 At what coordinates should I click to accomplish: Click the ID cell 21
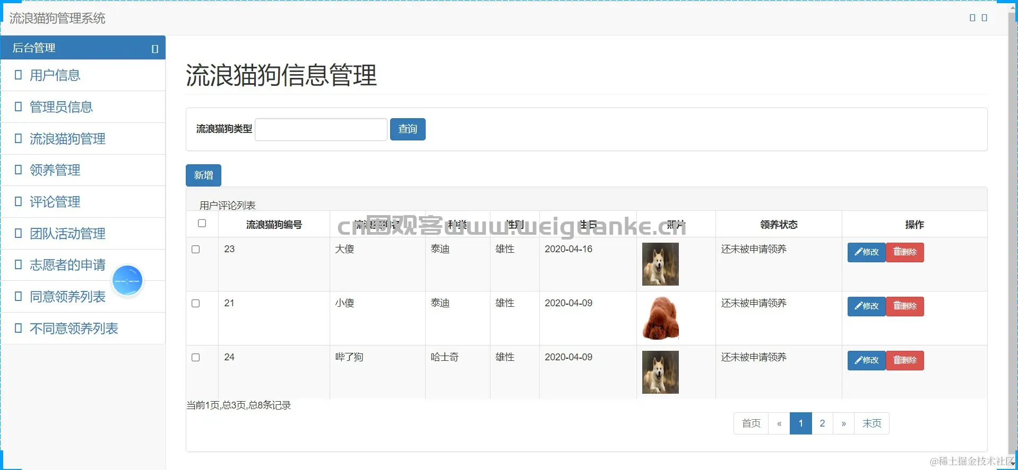point(229,303)
